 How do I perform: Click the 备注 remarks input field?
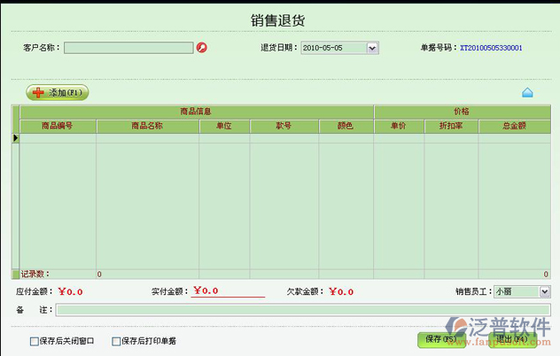coord(302,310)
